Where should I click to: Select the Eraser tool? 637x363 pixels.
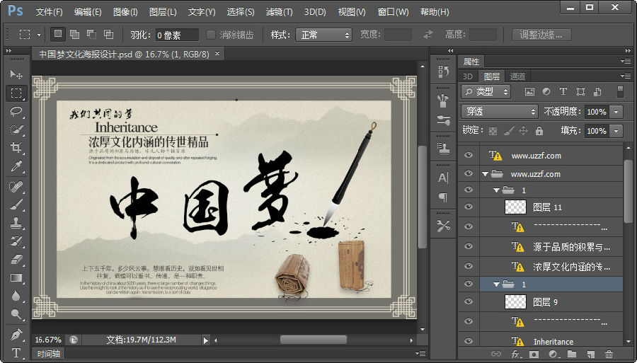point(16,259)
